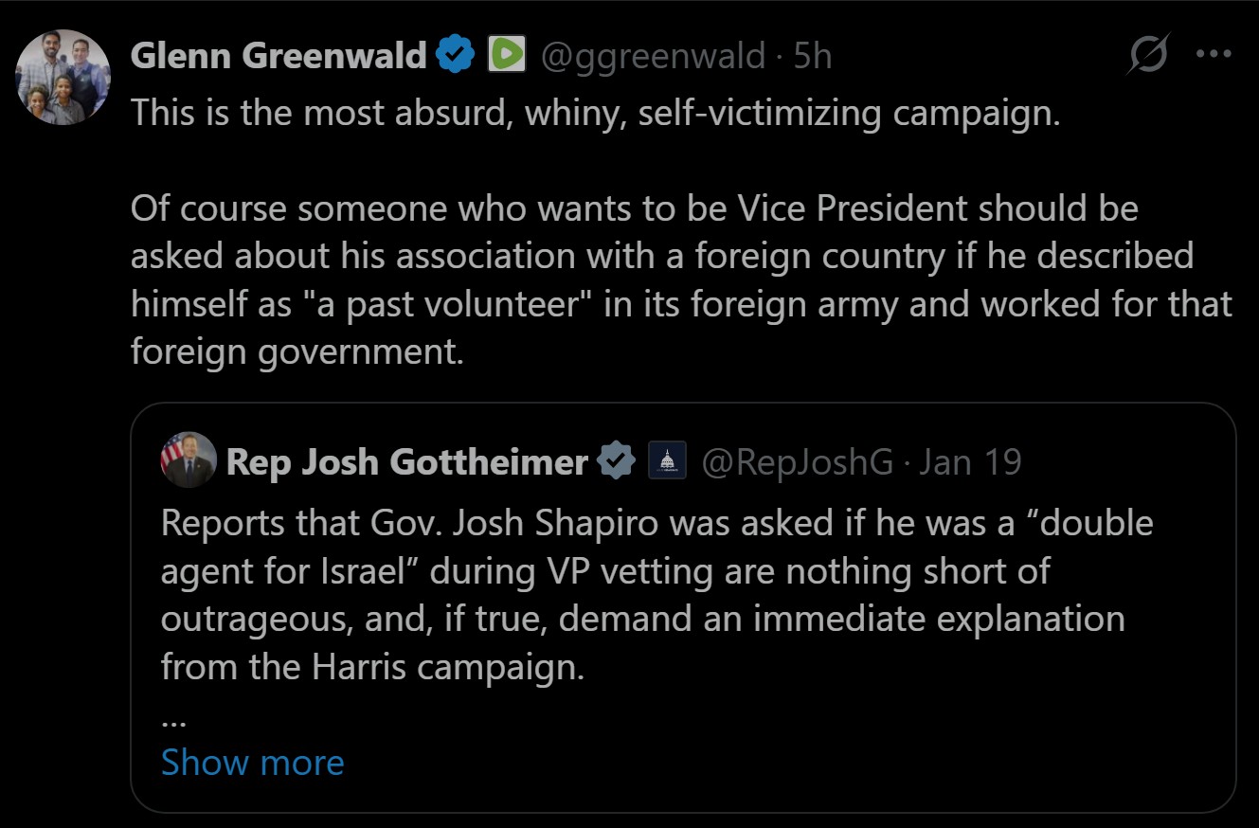
Task: Open Glenn Greenwald's profile picture
Action: click(63, 78)
